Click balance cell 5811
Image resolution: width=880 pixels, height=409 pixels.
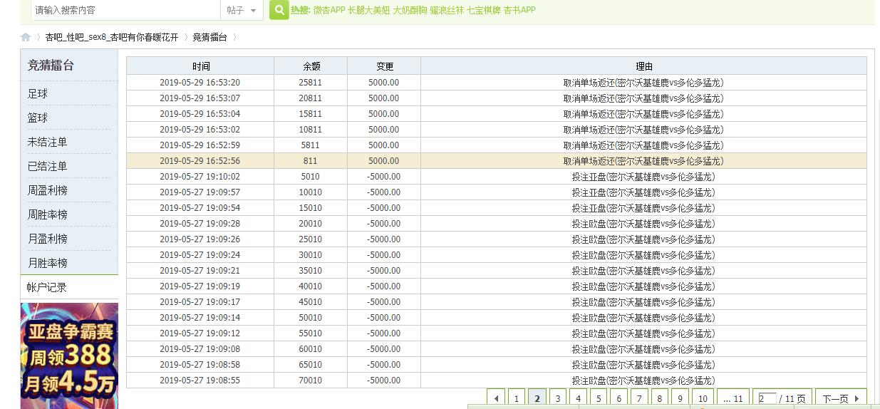311,145
